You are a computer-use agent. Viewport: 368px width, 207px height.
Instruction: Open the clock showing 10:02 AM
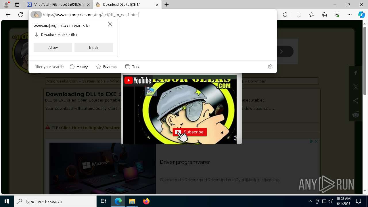point(343,201)
